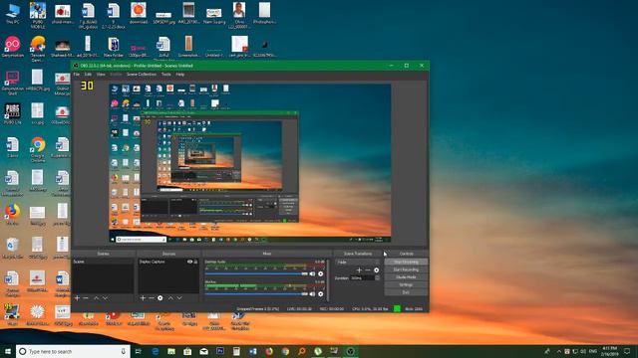Viewport: 638px width, 358px height.
Task: Open Desktop Audio settings gear in Mixer
Action: click(x=321, y=273)
